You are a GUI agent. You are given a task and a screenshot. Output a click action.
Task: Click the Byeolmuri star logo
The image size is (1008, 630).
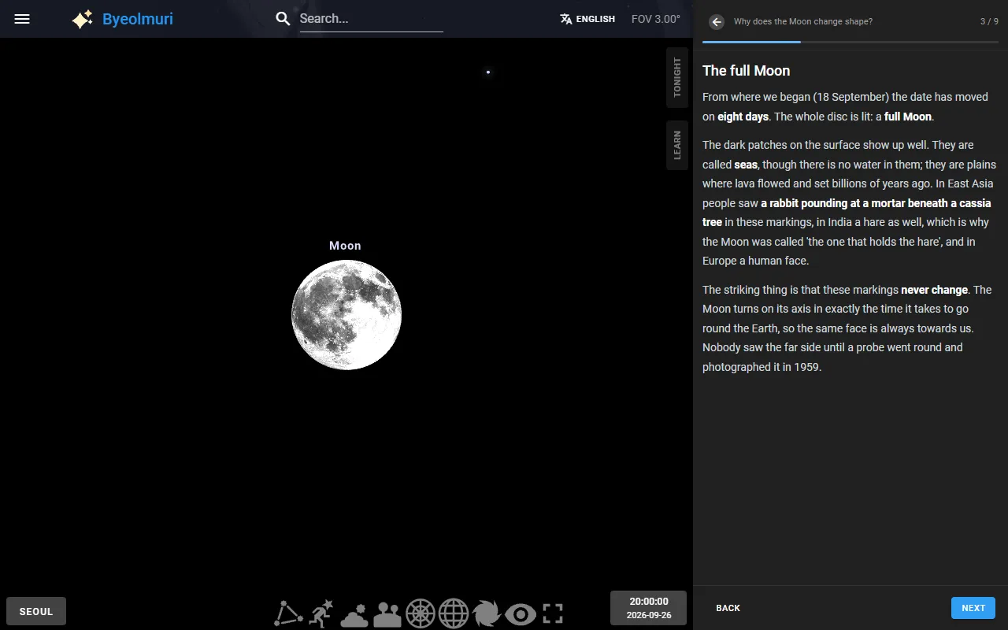(x=83, y=19)
